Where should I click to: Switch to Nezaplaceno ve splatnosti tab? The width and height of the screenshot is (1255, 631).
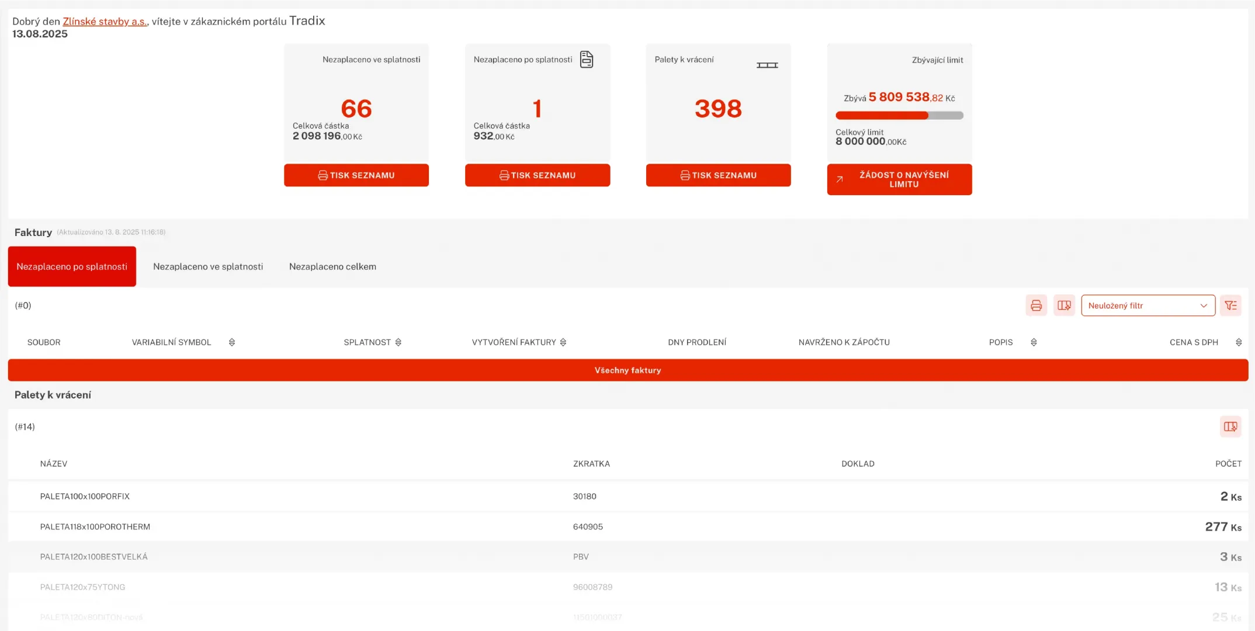[208, 266]
